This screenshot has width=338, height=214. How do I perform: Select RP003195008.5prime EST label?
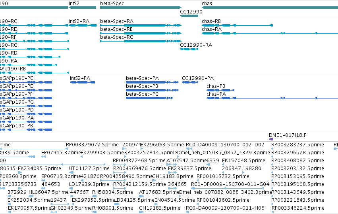[x=297, y=184]
